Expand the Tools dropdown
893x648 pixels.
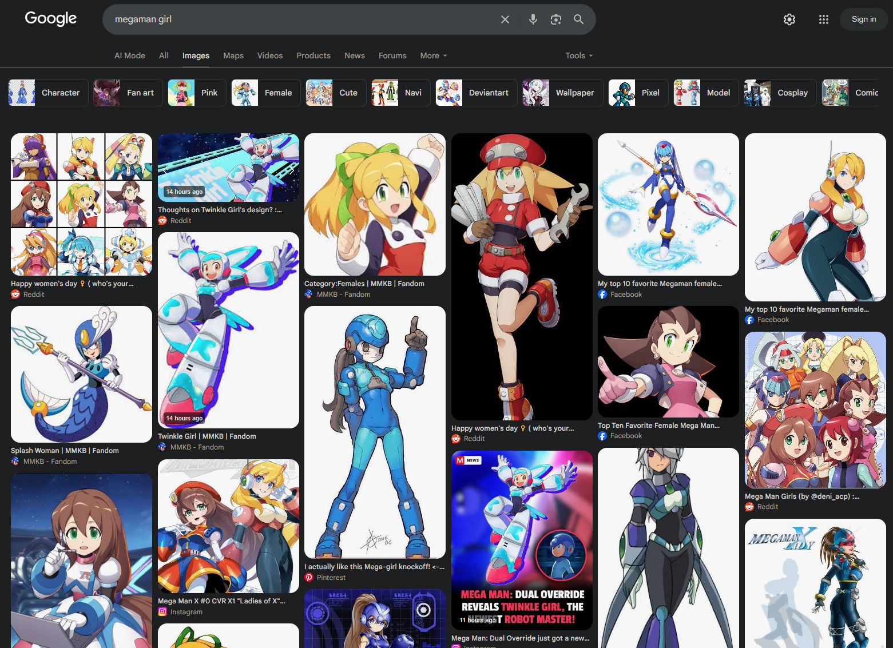(x=579, y=55)
